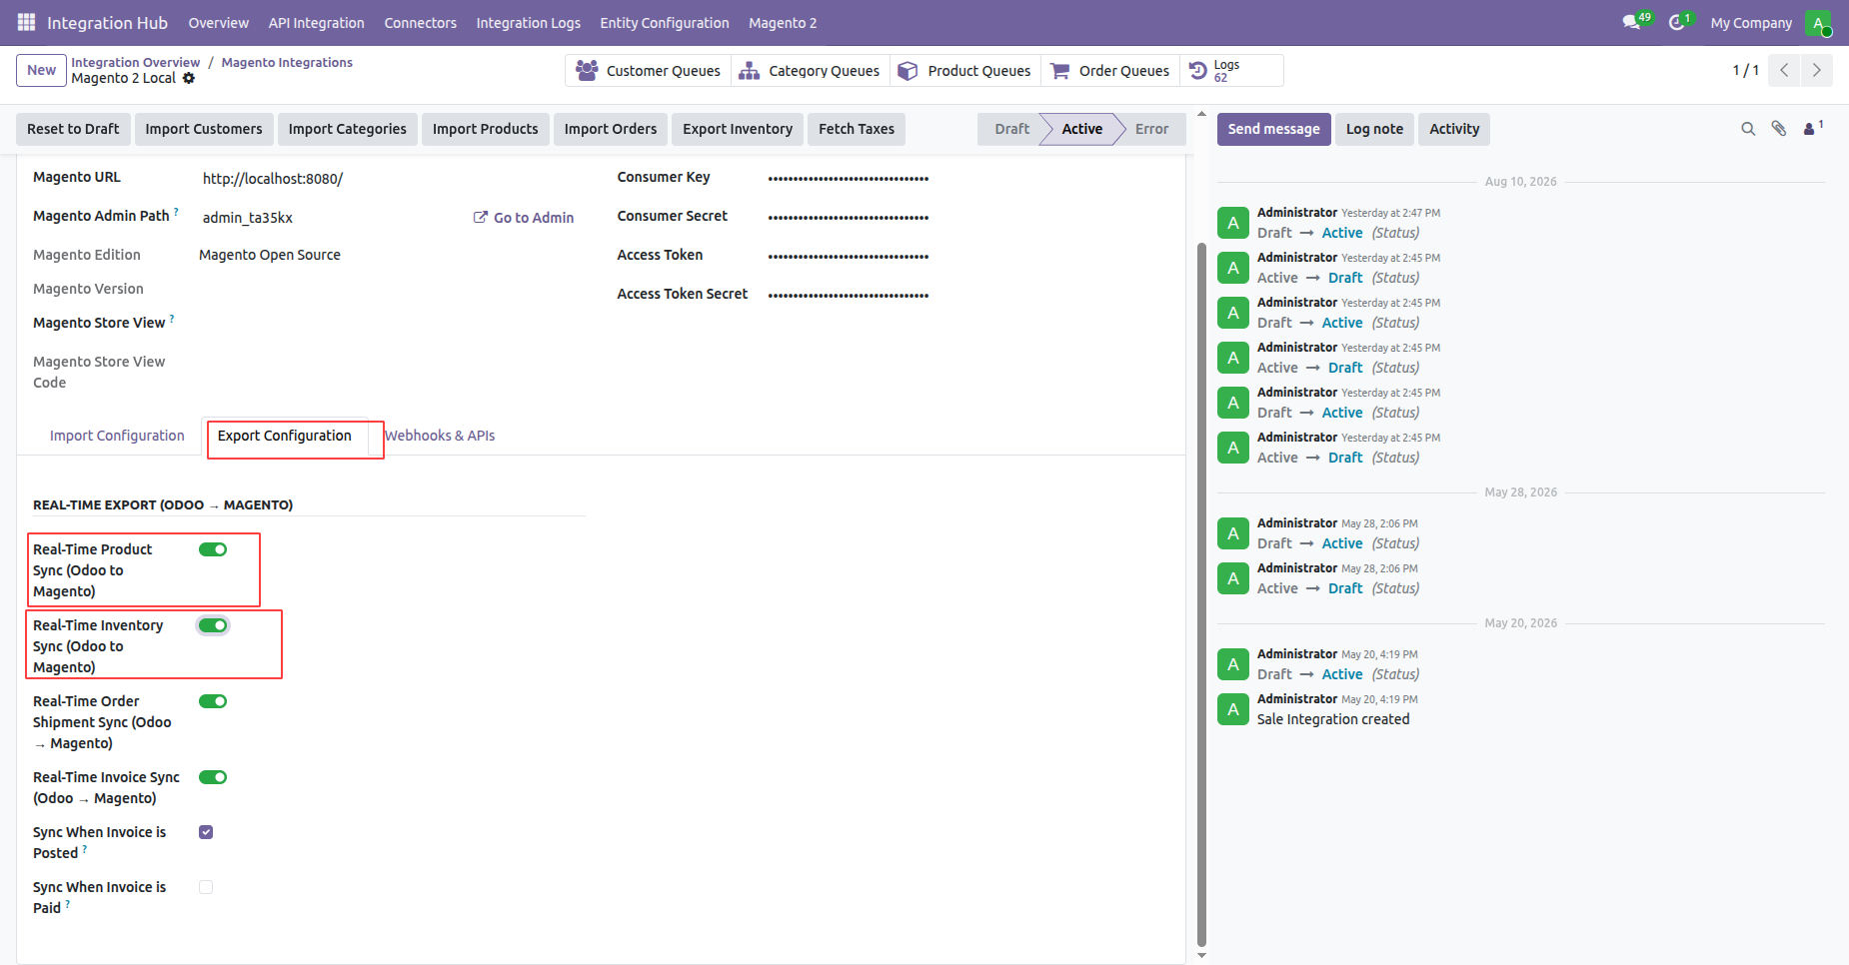Click Fetch Taxes
Image resolution: width=1849 pixels, height=965 pixels.
click(x=857, y=129)
